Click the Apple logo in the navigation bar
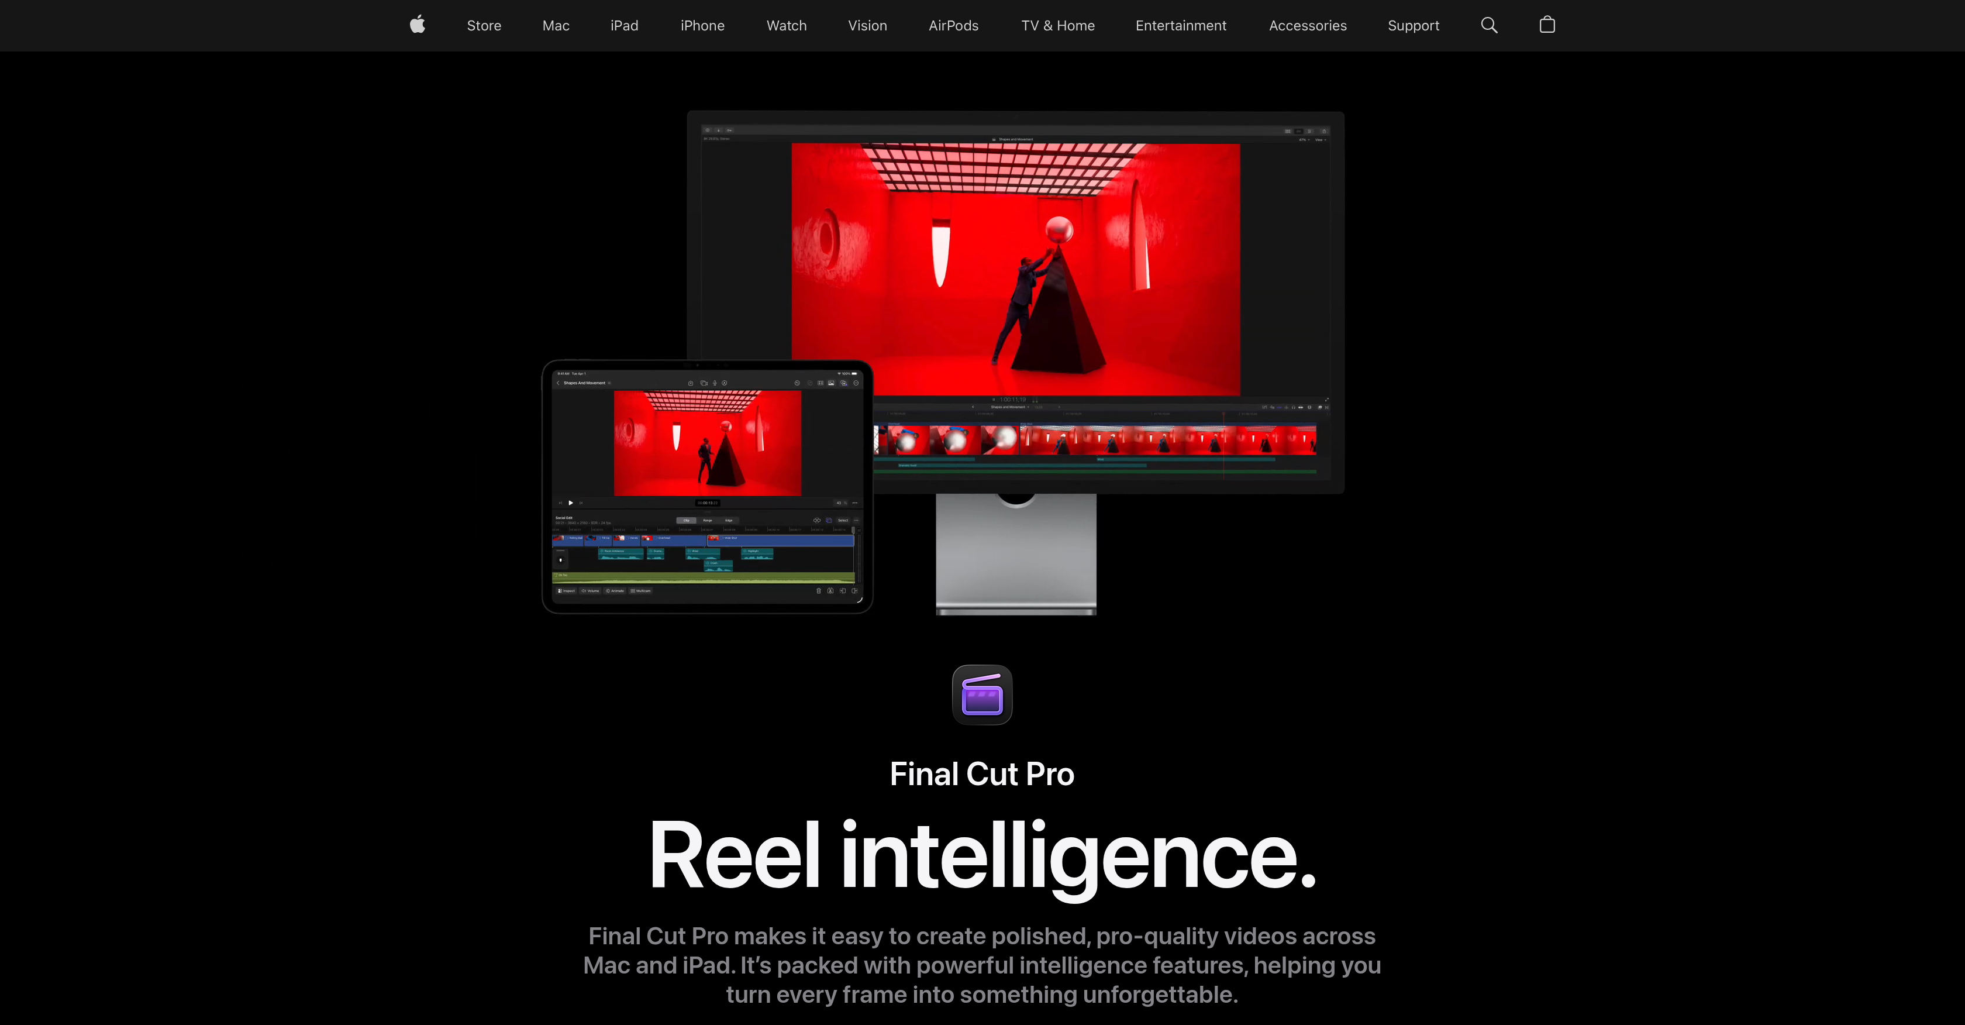1965x1025 pixels. 417,25
